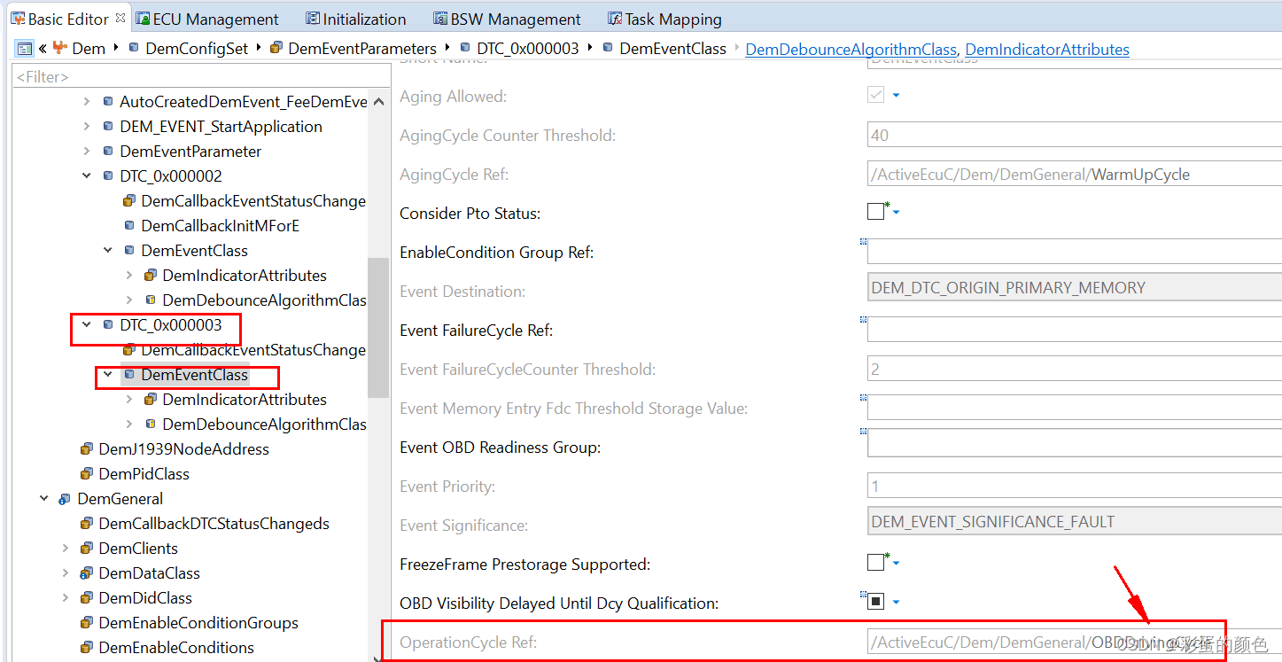Select DemJ1939NodeAddress tree item
Screen dimensions: 1282x662
[x=183, y=449]
